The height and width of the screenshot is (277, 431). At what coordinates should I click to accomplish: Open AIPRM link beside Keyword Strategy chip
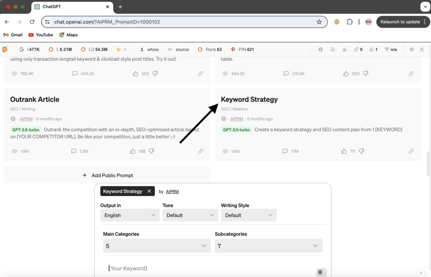click(x=172, y=192)
